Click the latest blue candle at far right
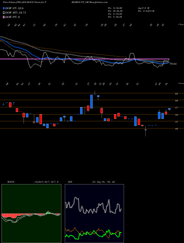Image resolution: width=184 pixels, height=243 pixels. pyautogui.click(x=169, y=109)
